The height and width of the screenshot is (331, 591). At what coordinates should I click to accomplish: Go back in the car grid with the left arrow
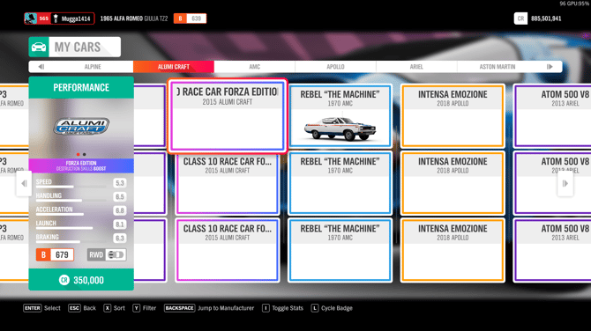tap(24, 184)
